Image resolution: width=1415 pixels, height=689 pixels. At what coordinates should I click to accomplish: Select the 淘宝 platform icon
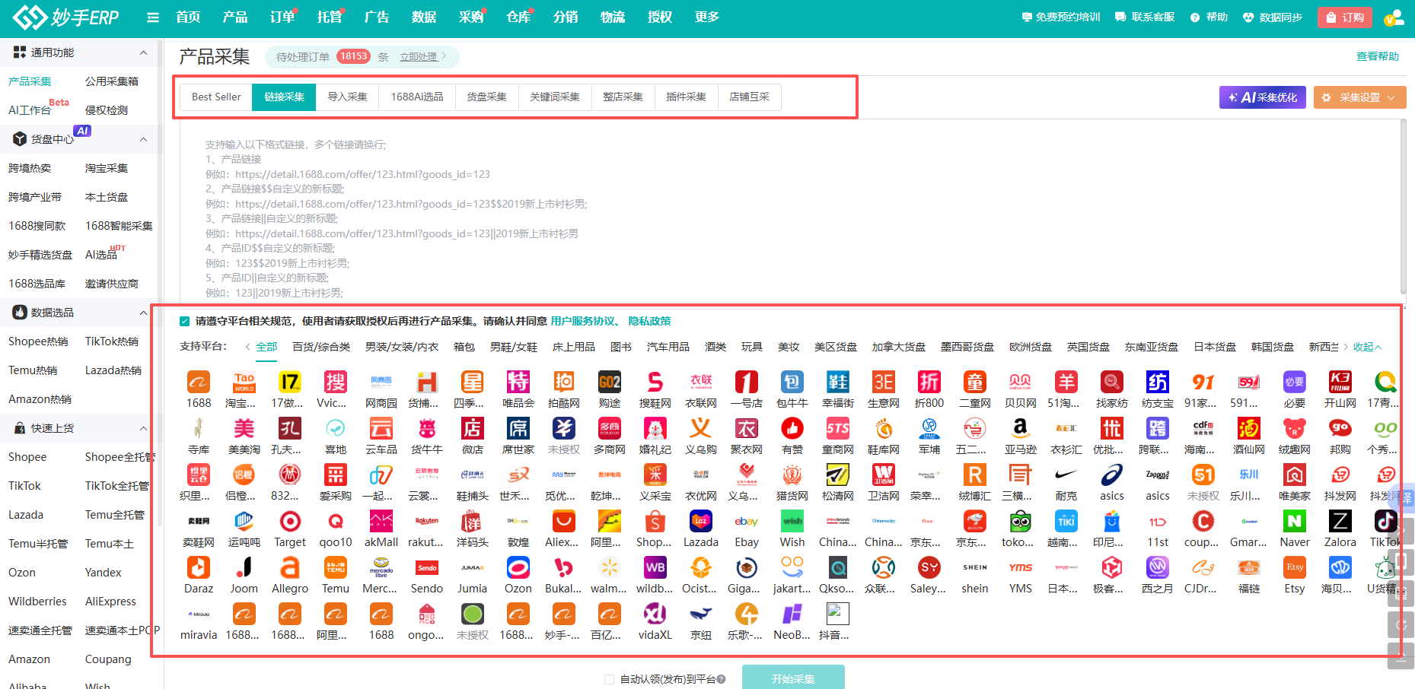point(244,382)
